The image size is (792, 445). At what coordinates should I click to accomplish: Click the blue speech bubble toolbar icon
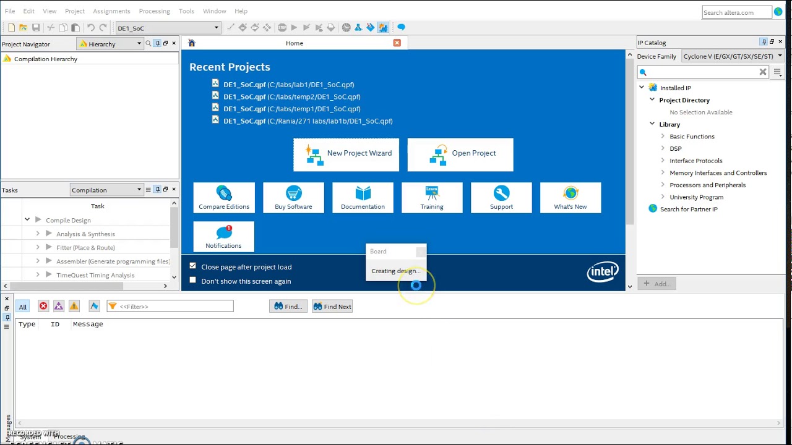click(401, 28)
